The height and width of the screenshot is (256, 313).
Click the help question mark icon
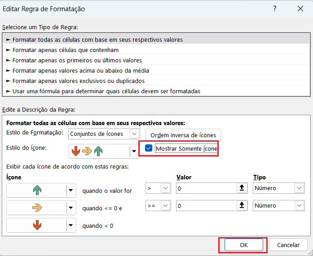[x=274, y=9]
